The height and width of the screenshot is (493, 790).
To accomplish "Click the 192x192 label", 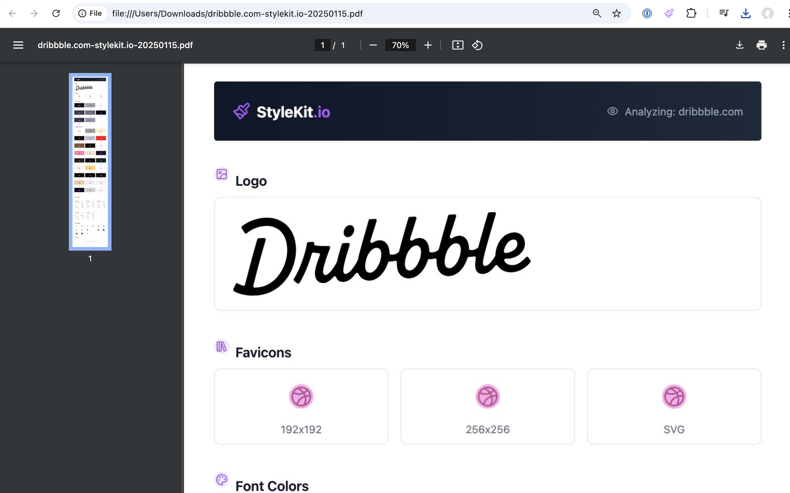I will (x=301, y=430).
